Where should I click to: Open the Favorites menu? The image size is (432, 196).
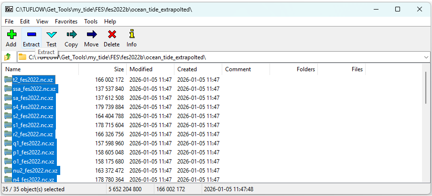(x=66, y=22)
